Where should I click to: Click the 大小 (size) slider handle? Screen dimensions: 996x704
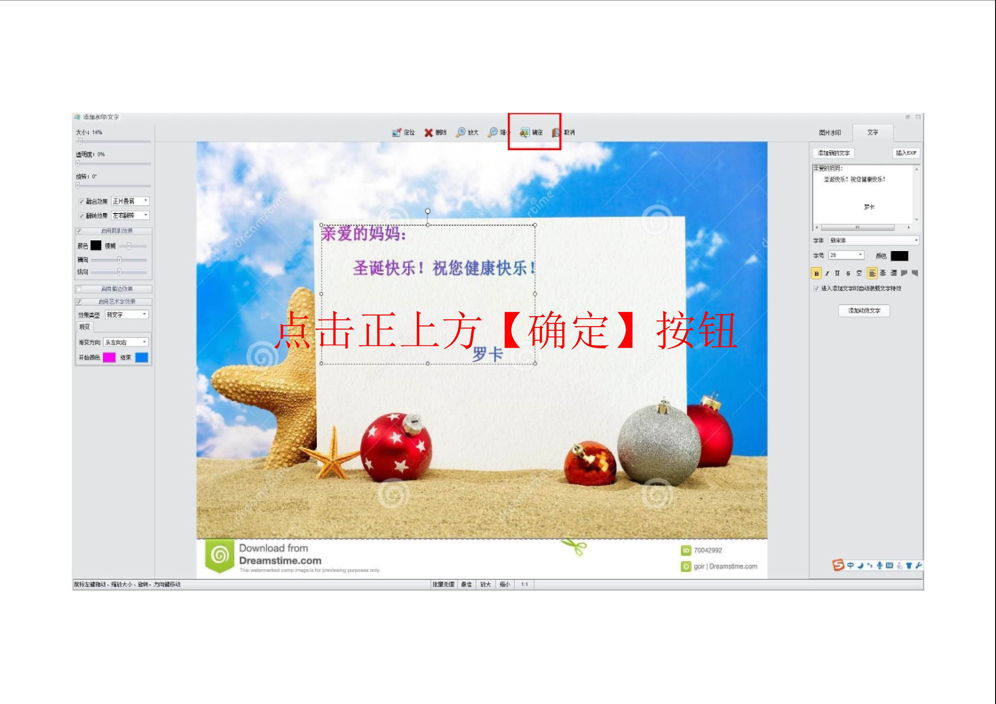coord(80,141)
